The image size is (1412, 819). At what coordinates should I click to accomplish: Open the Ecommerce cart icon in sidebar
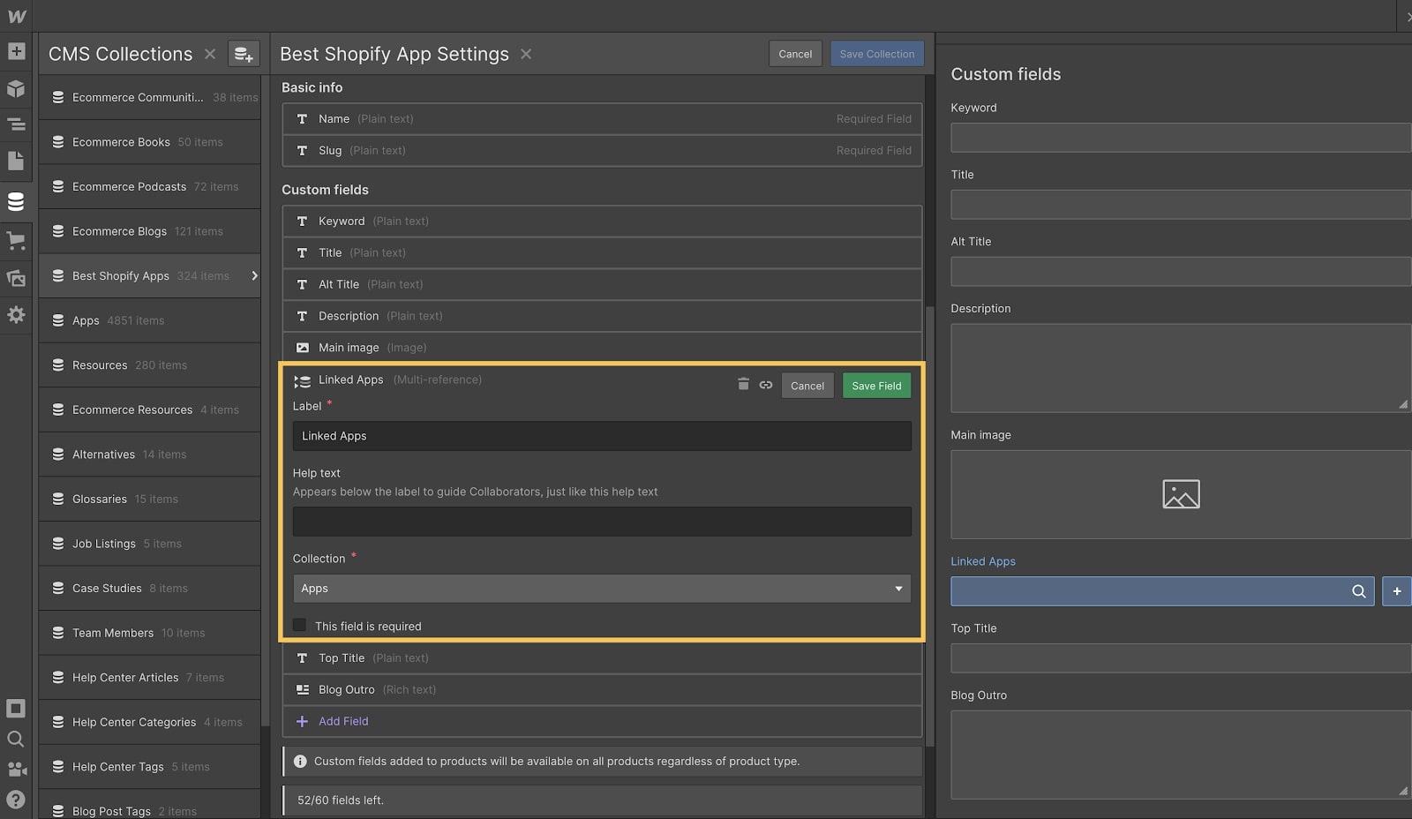point(16,240)
